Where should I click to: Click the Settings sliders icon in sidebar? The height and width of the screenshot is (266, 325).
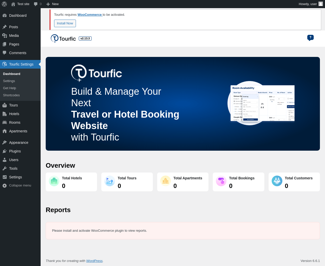tap(5, 177)
